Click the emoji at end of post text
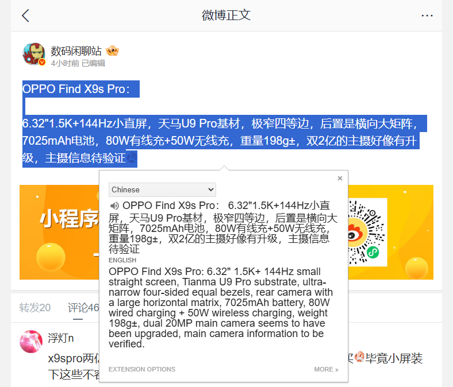This screenshot has height=387, width=453. [x=132, y=158]
